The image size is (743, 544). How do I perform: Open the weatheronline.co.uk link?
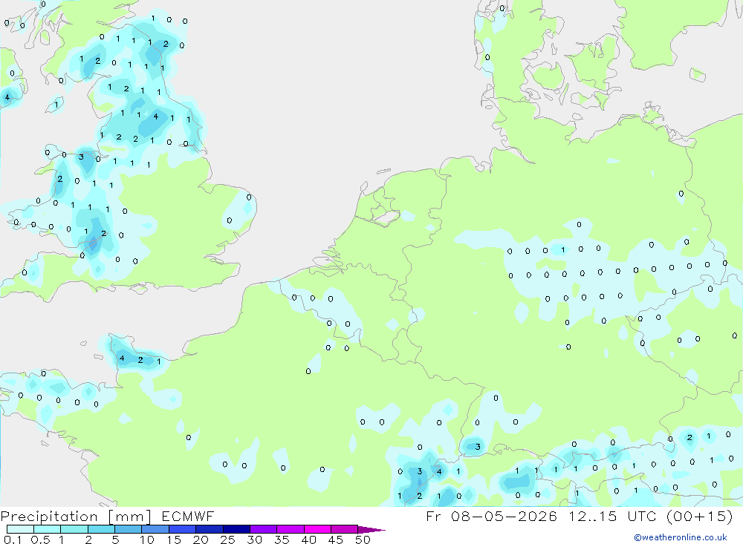tap(681, 537)
